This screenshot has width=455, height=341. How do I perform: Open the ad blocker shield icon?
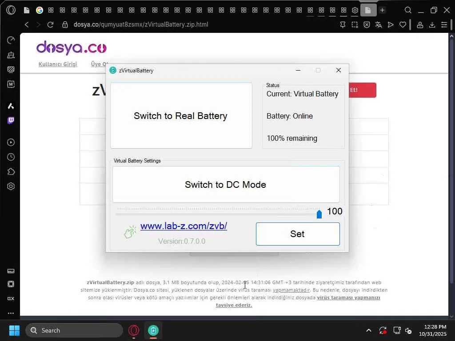pos(367,25)
